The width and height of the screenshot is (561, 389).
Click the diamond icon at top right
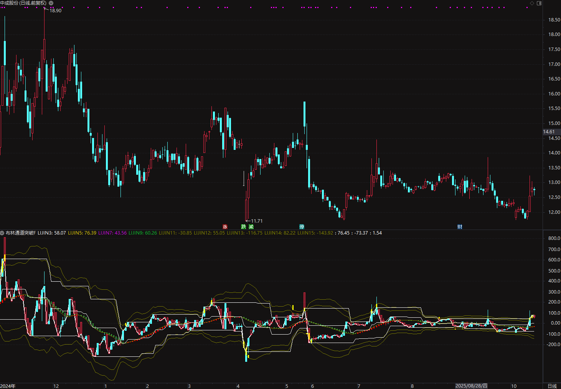click(532, 3)
